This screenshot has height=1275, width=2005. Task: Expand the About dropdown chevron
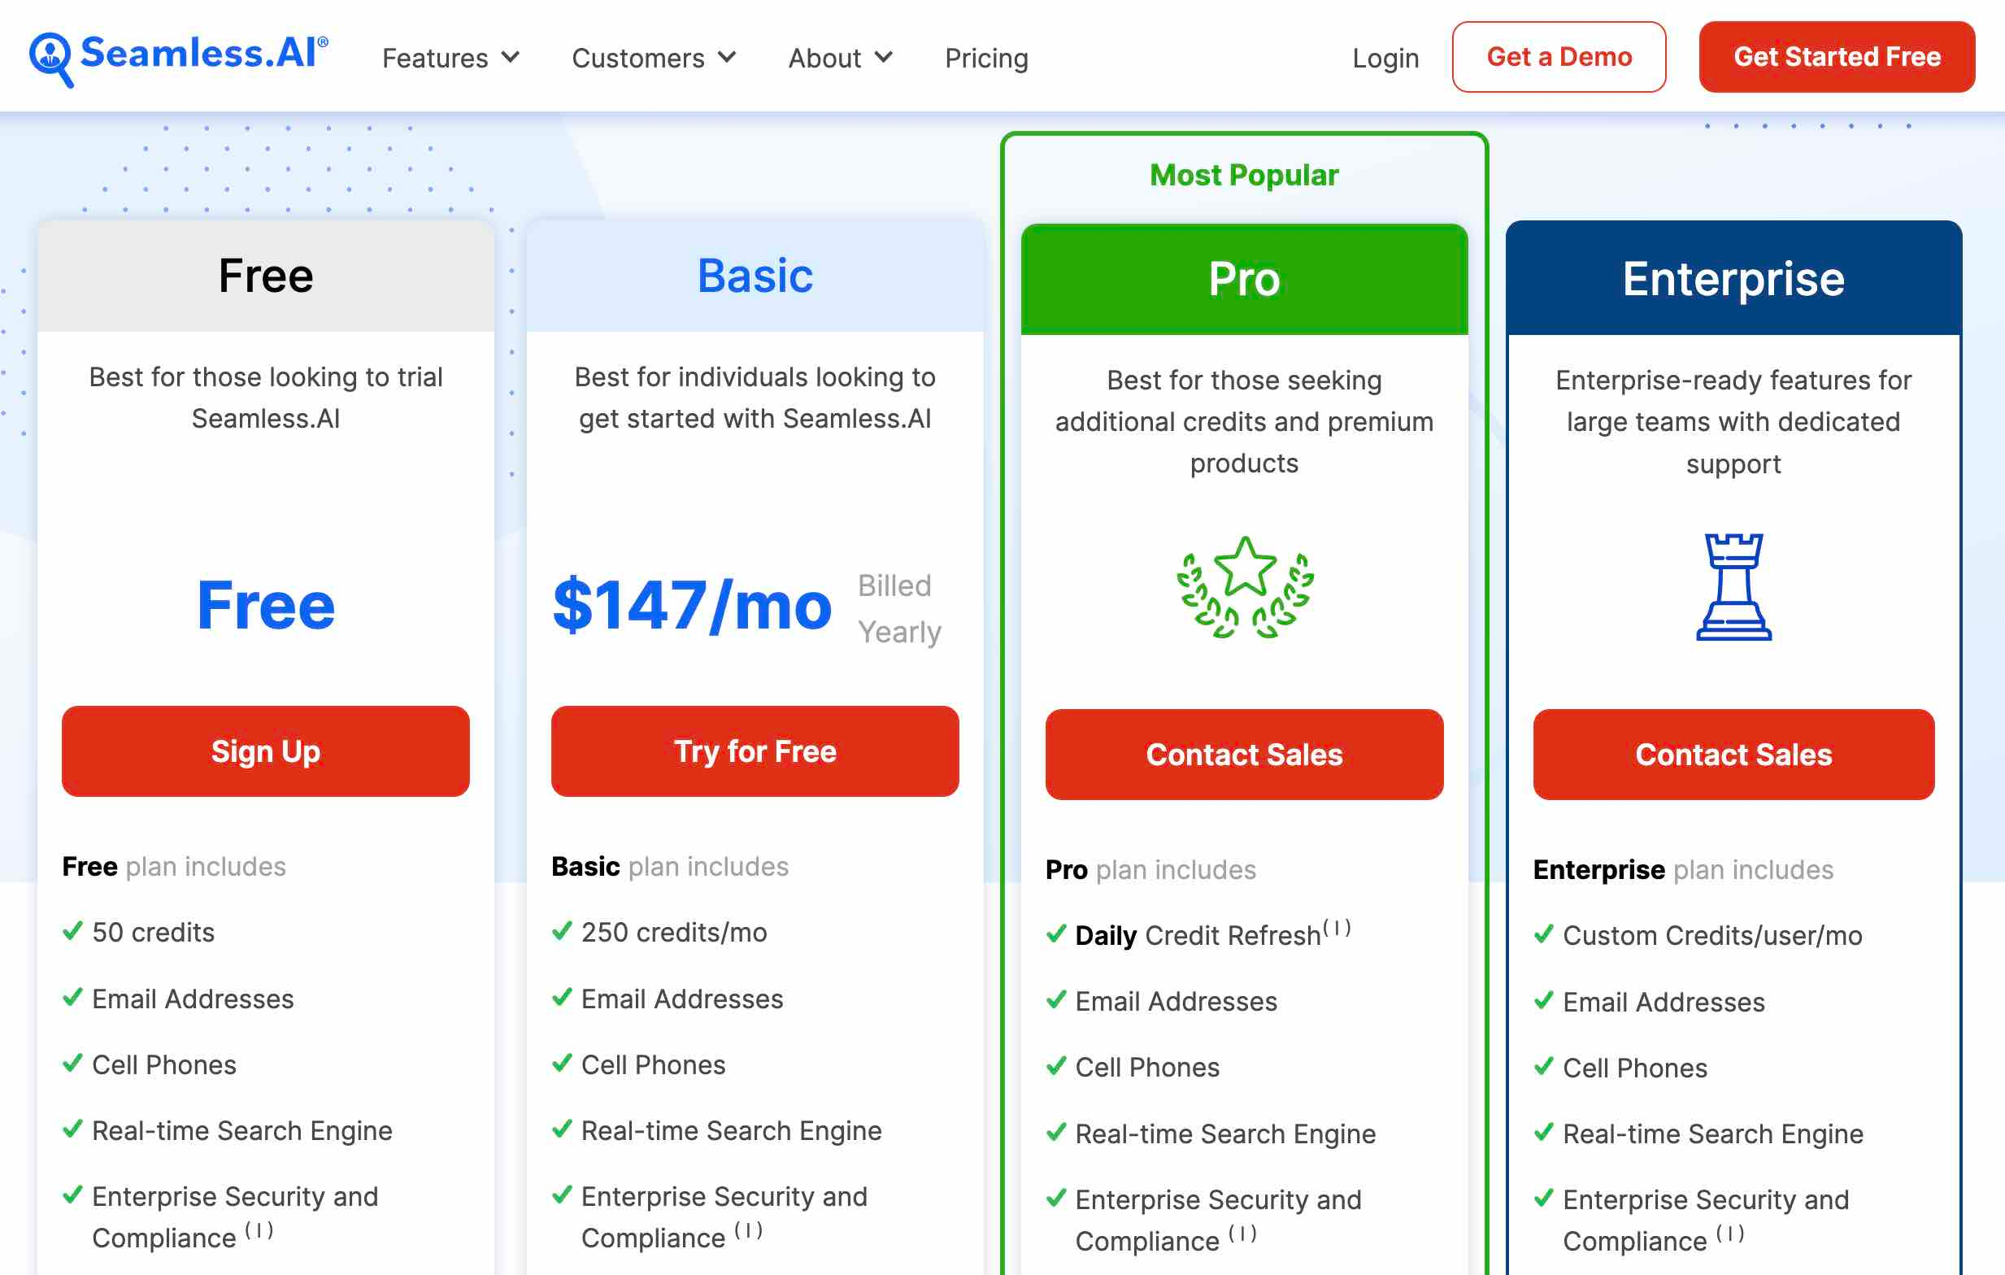884,58
